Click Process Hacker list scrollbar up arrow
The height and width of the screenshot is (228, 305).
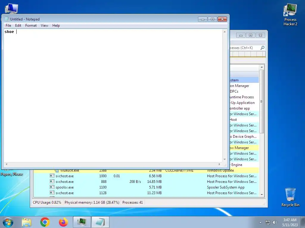(x=262, y=67)
